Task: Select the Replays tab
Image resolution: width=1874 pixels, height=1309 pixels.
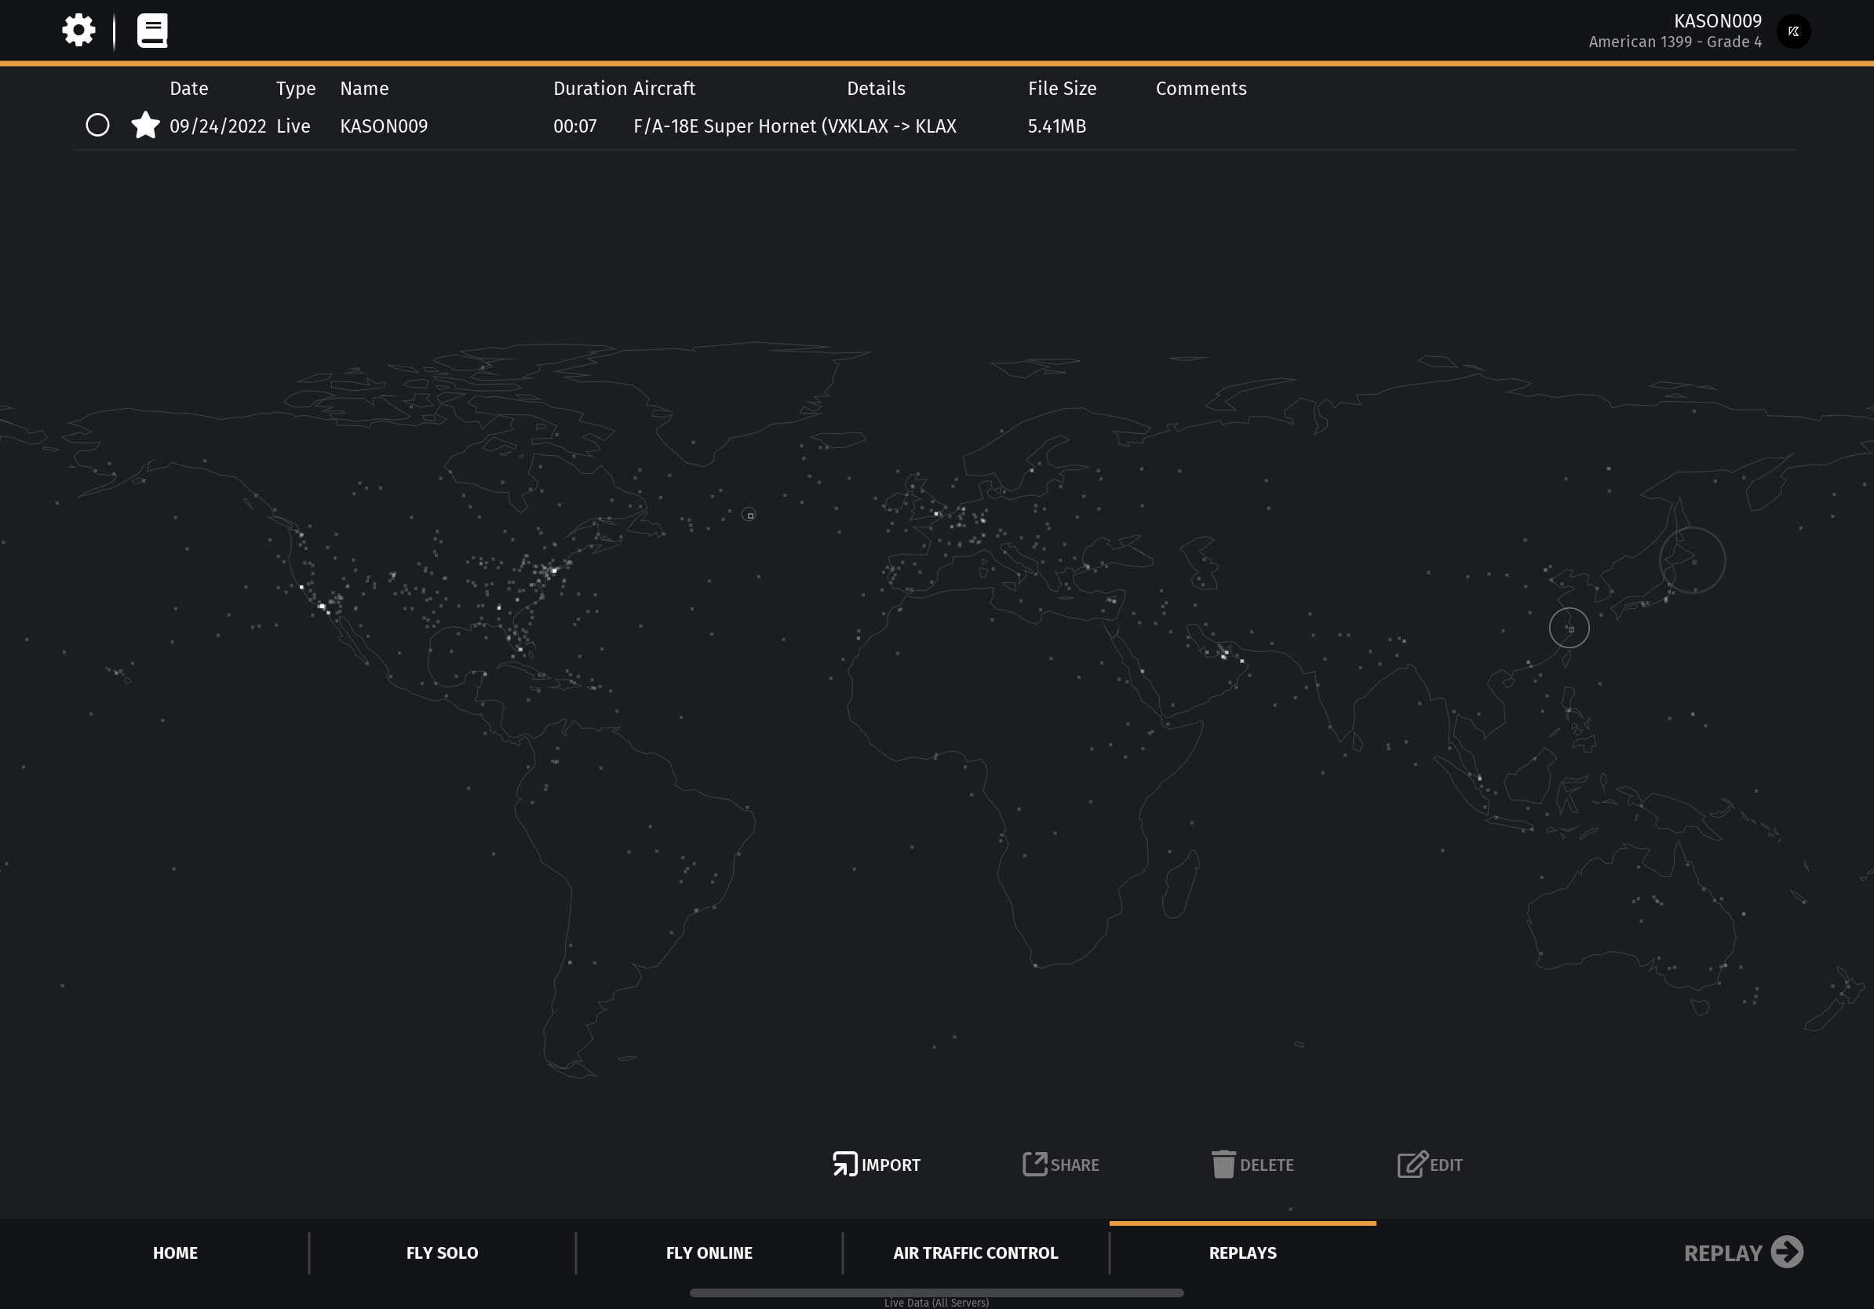Action: click(x=1242, y=1252)
